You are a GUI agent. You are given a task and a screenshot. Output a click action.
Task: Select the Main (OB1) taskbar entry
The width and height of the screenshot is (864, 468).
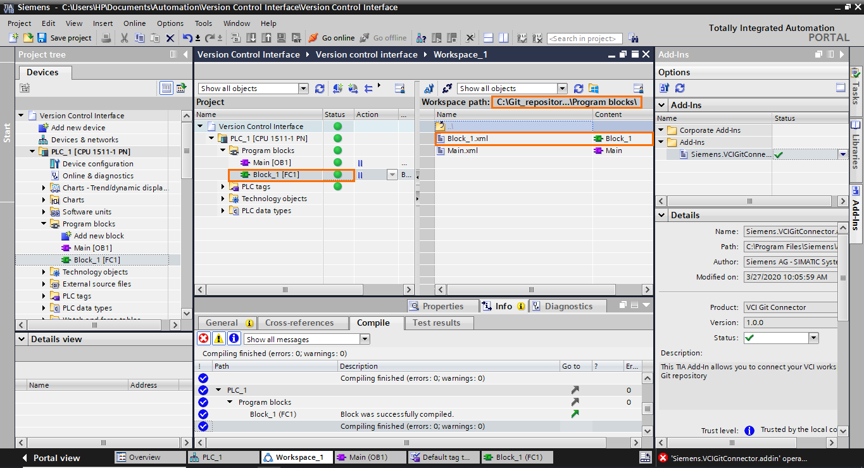coord(370,457)
